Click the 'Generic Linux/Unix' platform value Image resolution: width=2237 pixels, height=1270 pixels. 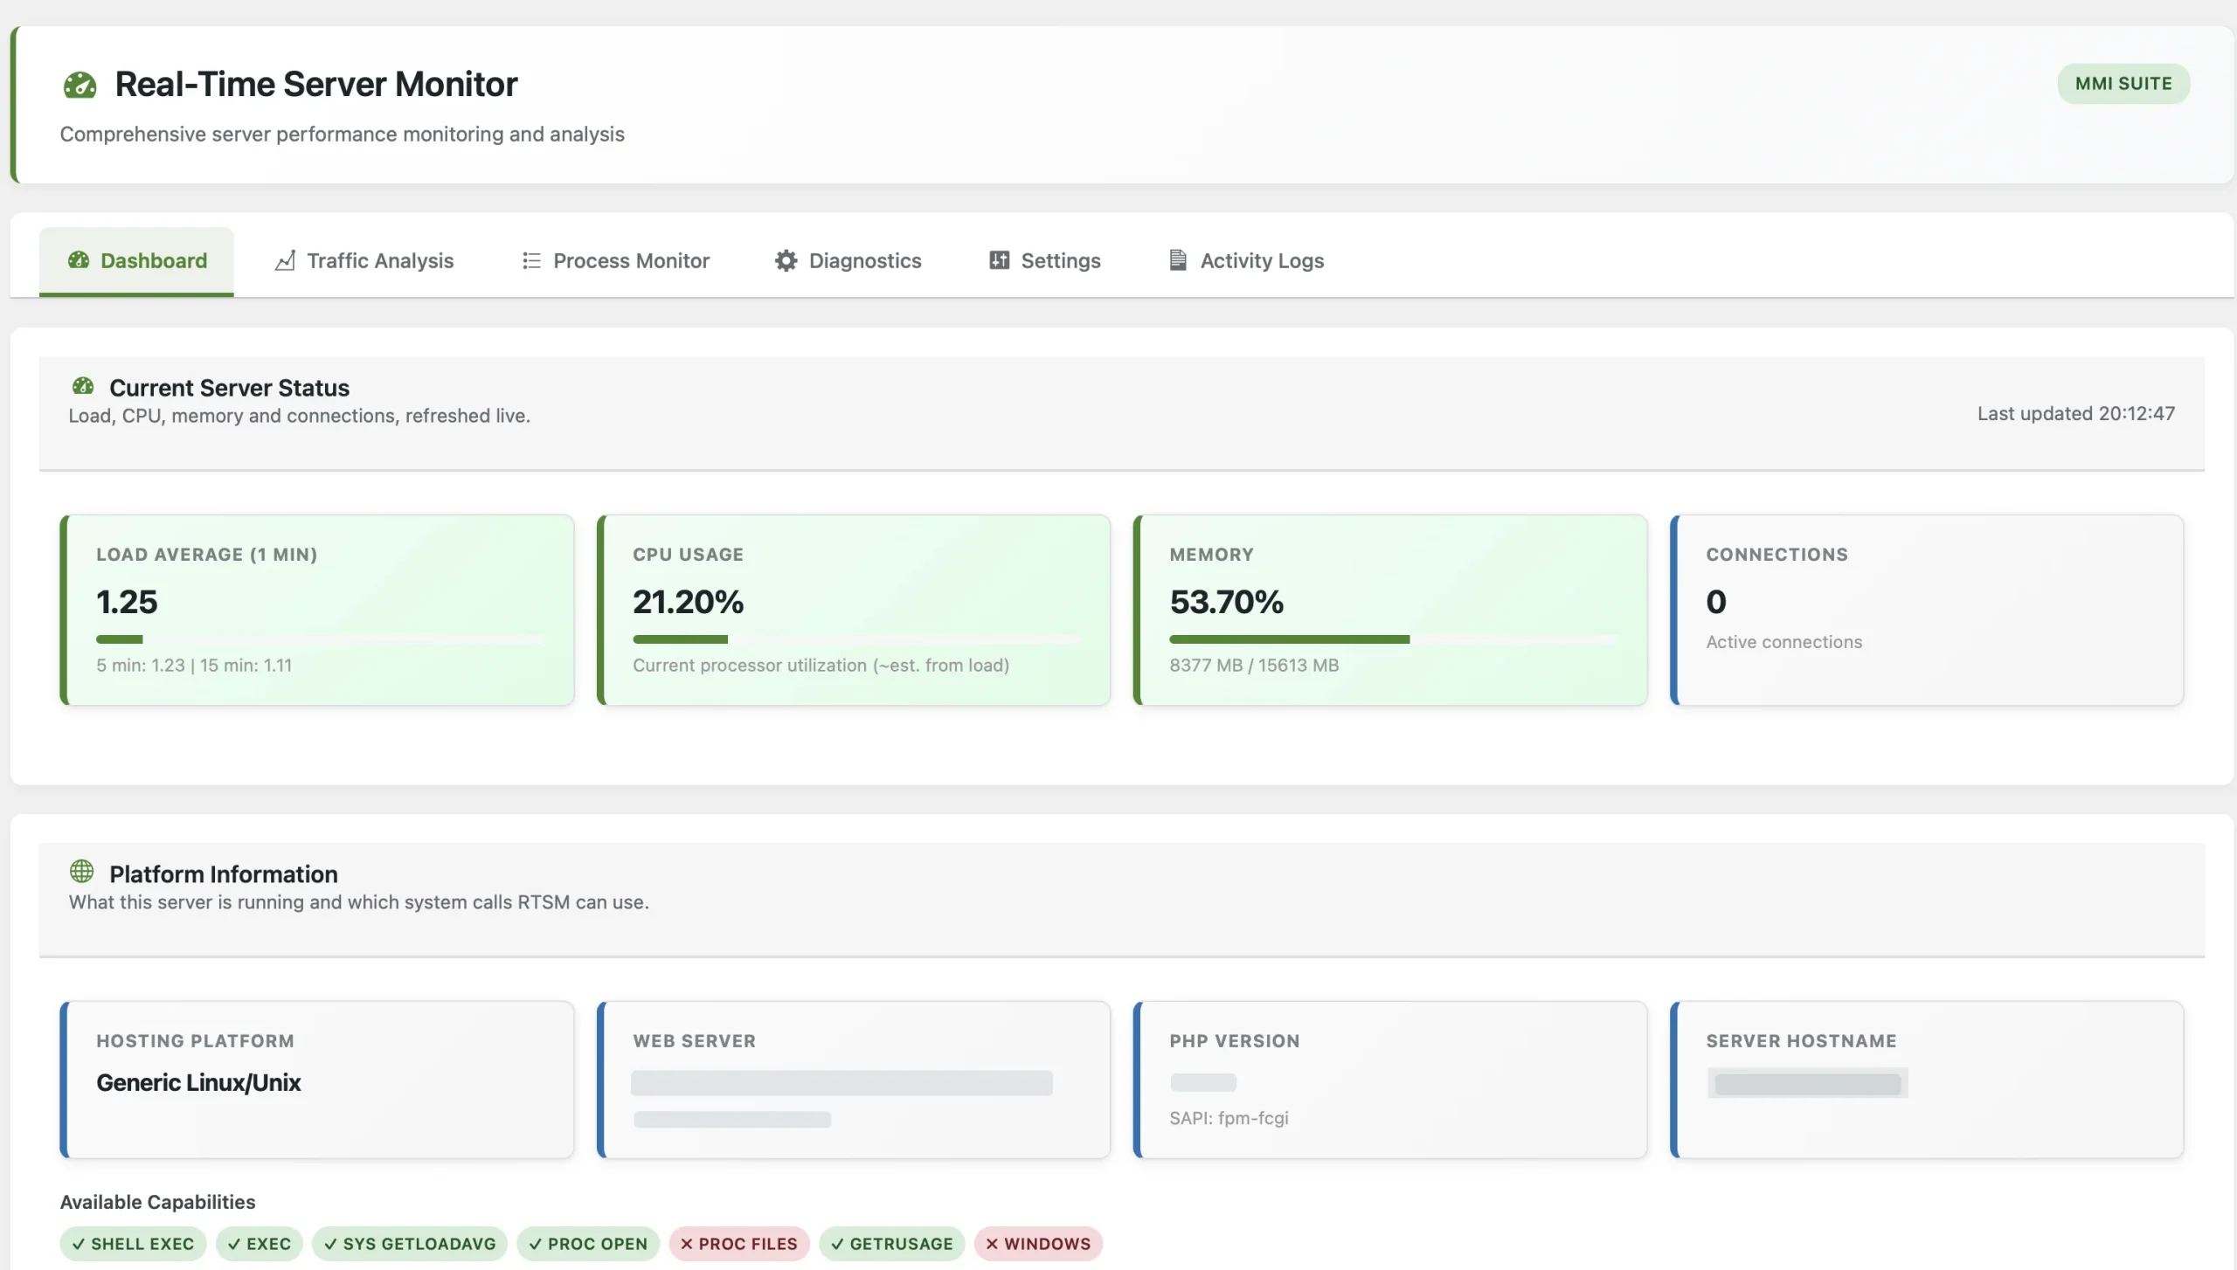(x=198, y=1083)
